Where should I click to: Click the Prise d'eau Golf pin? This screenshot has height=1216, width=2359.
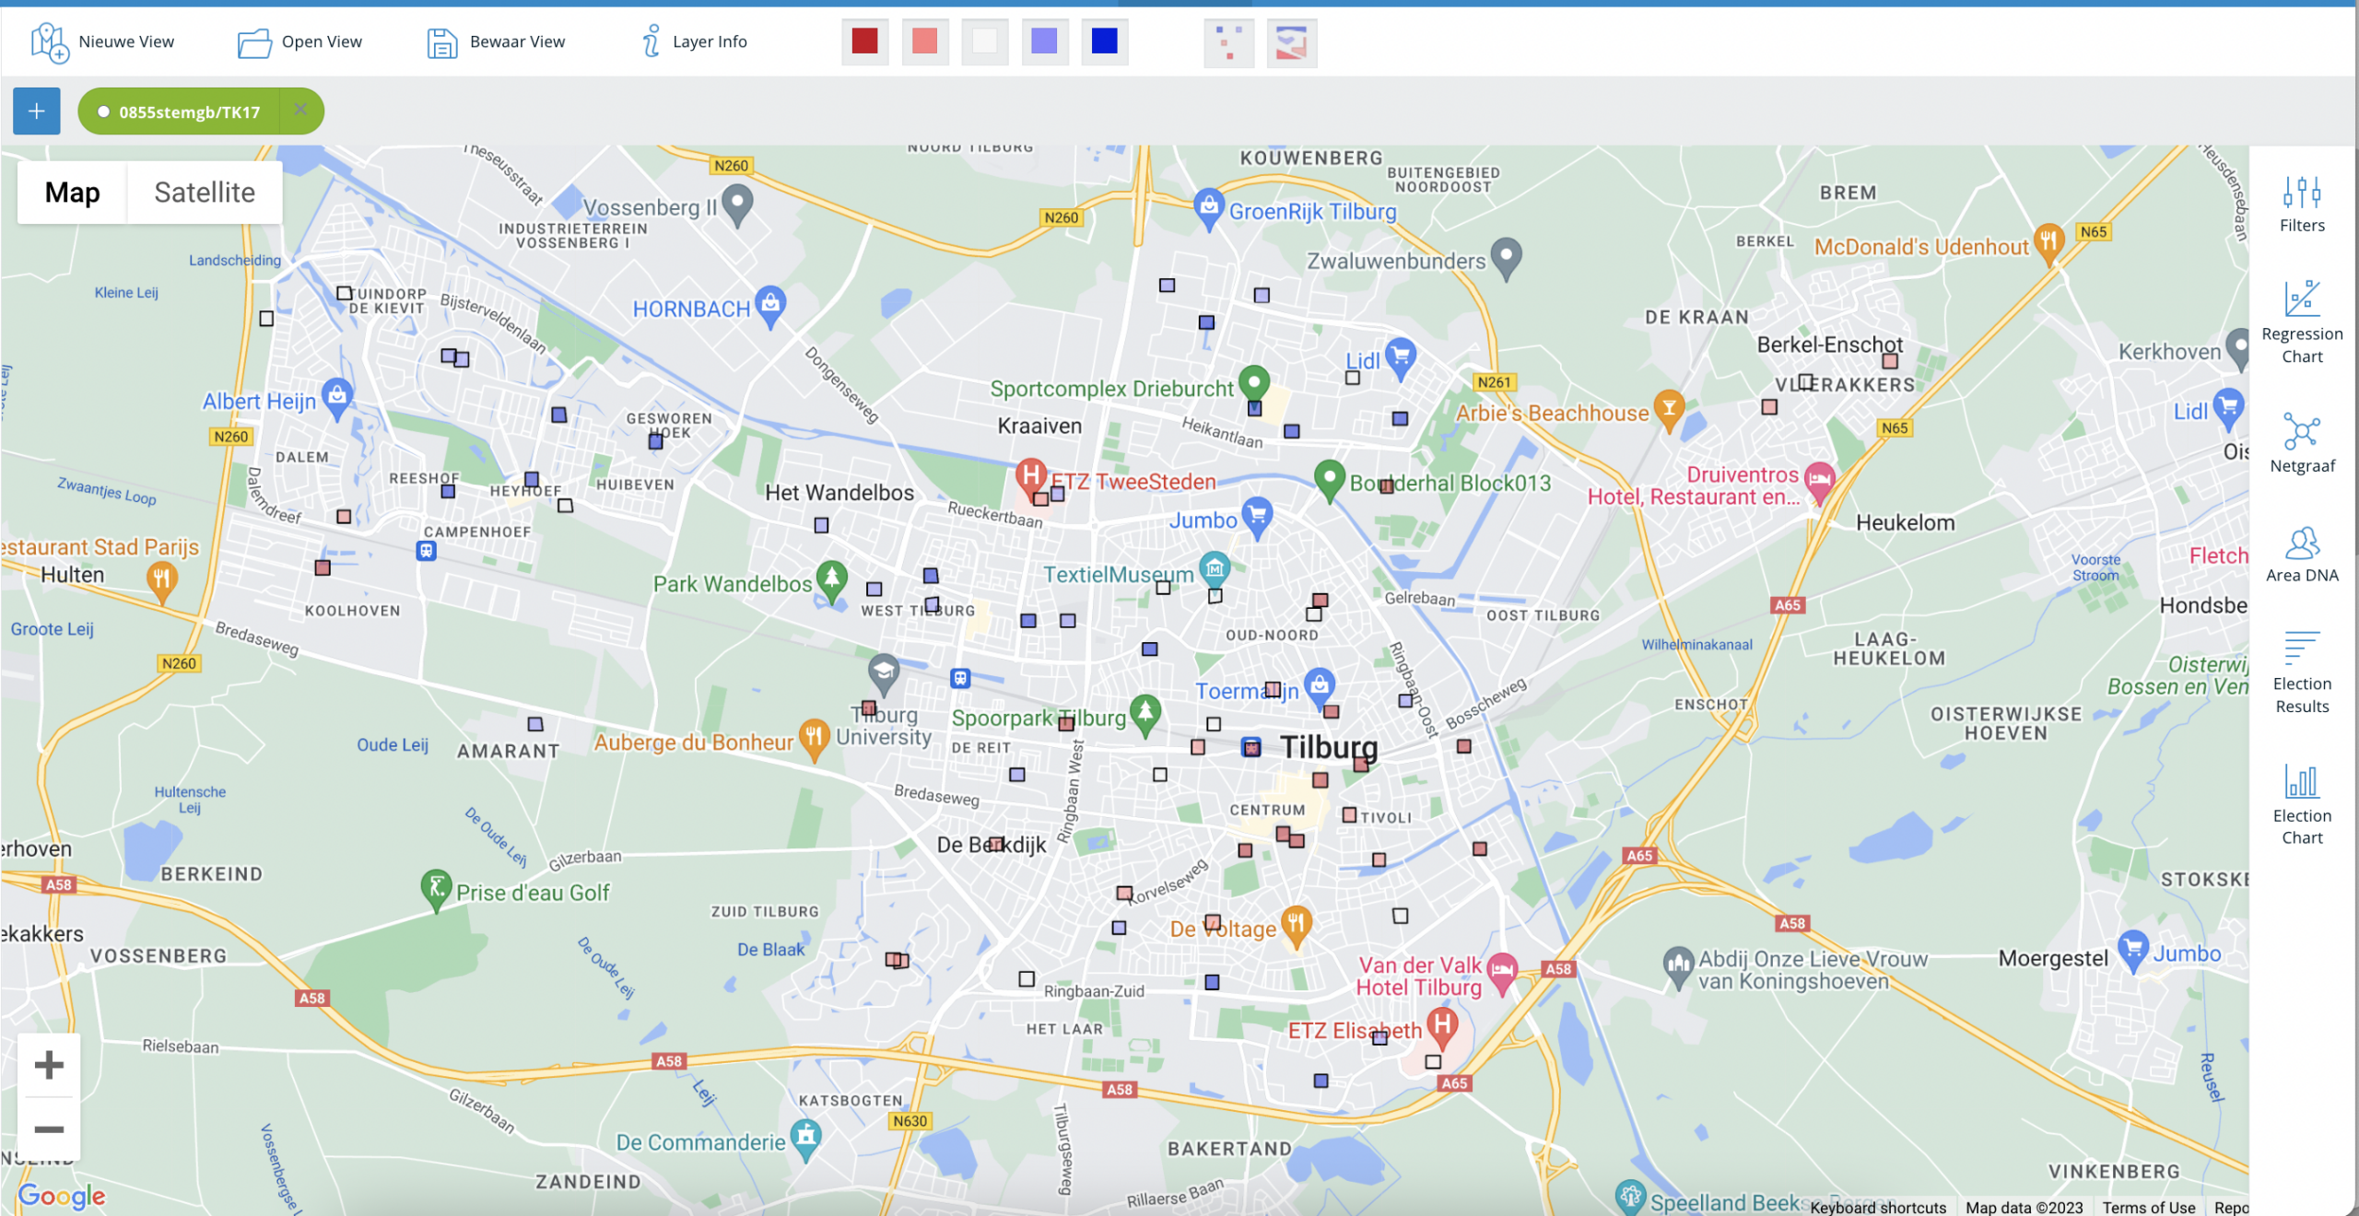[x=436, y=890]
